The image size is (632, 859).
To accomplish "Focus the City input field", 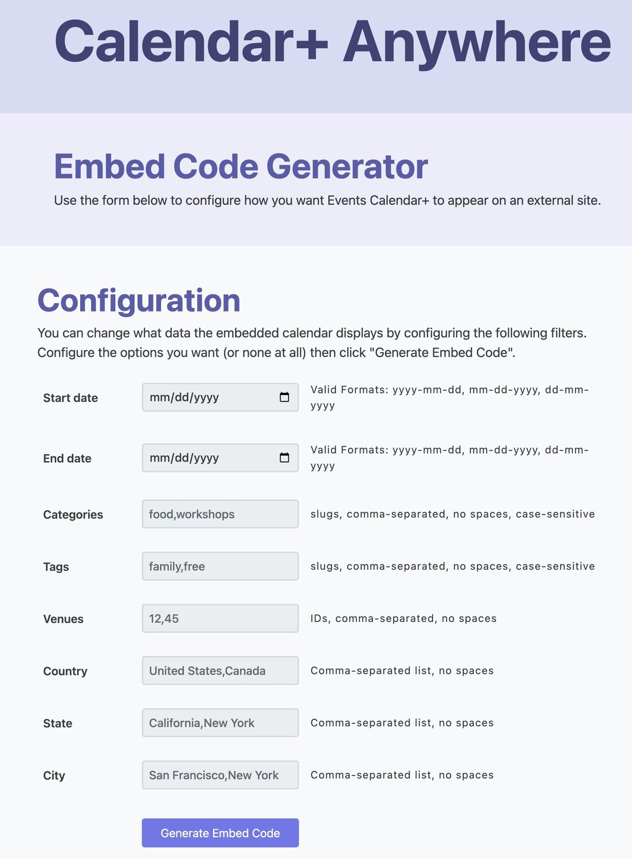I will [220, 774].
